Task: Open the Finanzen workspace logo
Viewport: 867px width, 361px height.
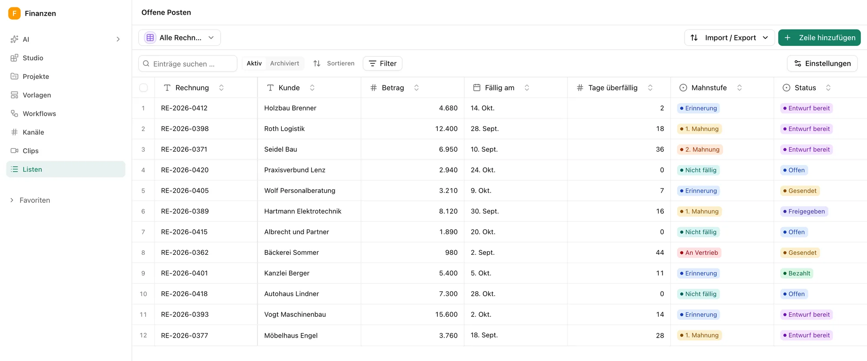Action: click(x=14, y=13)
